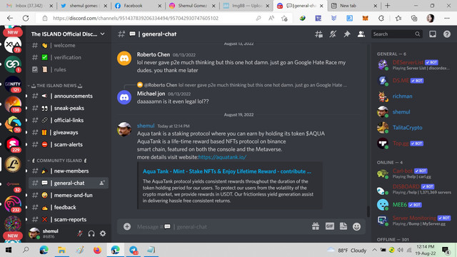Open the GIF picker
Image resolution: width=457 pixels, height=257 pixels.
point(329,226)
